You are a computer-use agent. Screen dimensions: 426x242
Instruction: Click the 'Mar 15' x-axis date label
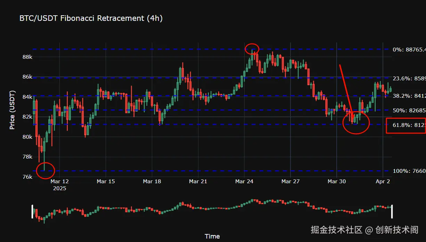[x=106, y=181]
